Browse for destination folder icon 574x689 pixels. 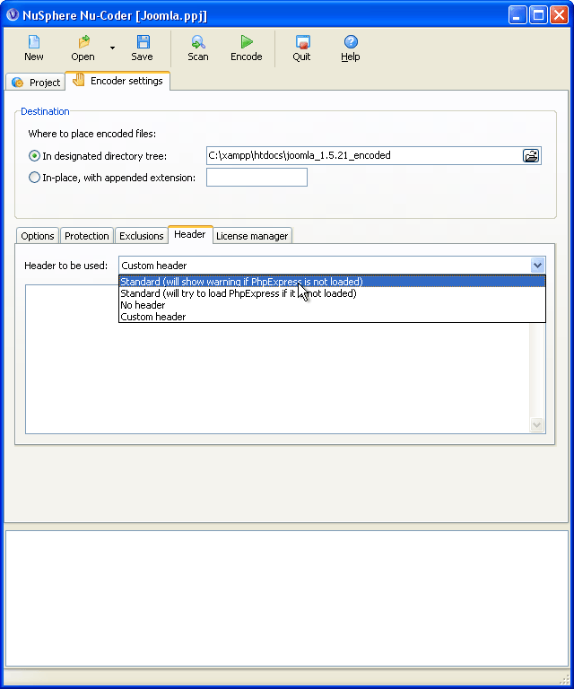pyautogui.click(x=531, y=155)
